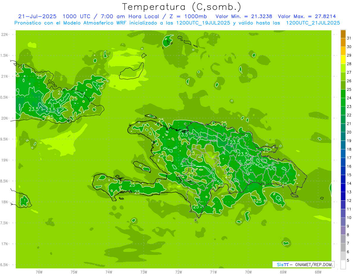Click the '72W' longitude axis label
Viewport: 357px width, 276px height.
(179, 272)
